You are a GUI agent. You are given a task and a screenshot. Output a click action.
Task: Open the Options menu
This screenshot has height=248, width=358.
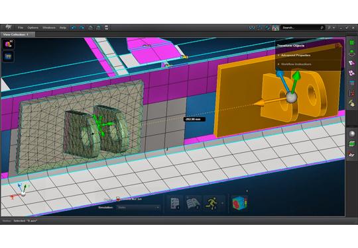coord(33,28)
